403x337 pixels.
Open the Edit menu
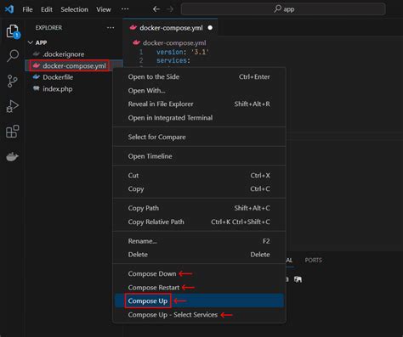pyautogui.click(x=47, y=9)
